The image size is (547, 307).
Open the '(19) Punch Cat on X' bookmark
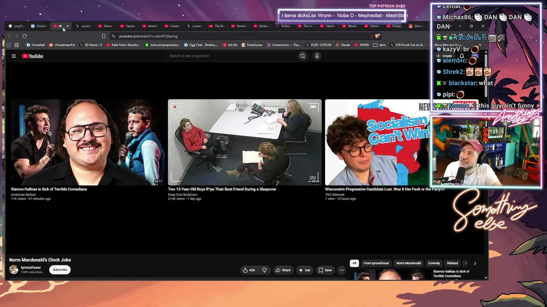(x=407, y=45)
